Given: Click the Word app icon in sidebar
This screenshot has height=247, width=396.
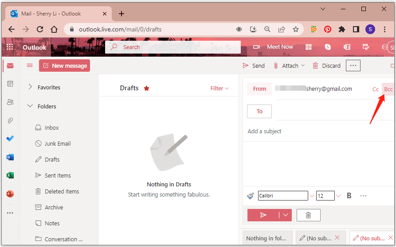Looking at the screenshot, I should 10,157.
